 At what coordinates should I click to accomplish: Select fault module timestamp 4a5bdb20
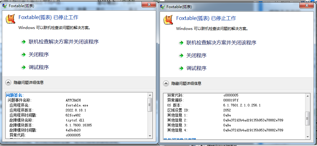pyautogui.click(x=73, y=130)
